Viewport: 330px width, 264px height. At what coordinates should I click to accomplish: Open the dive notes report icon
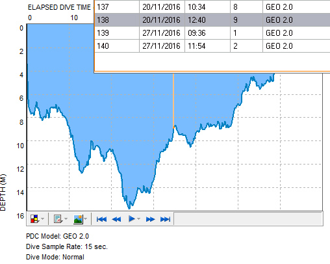[x=58, y=219]
